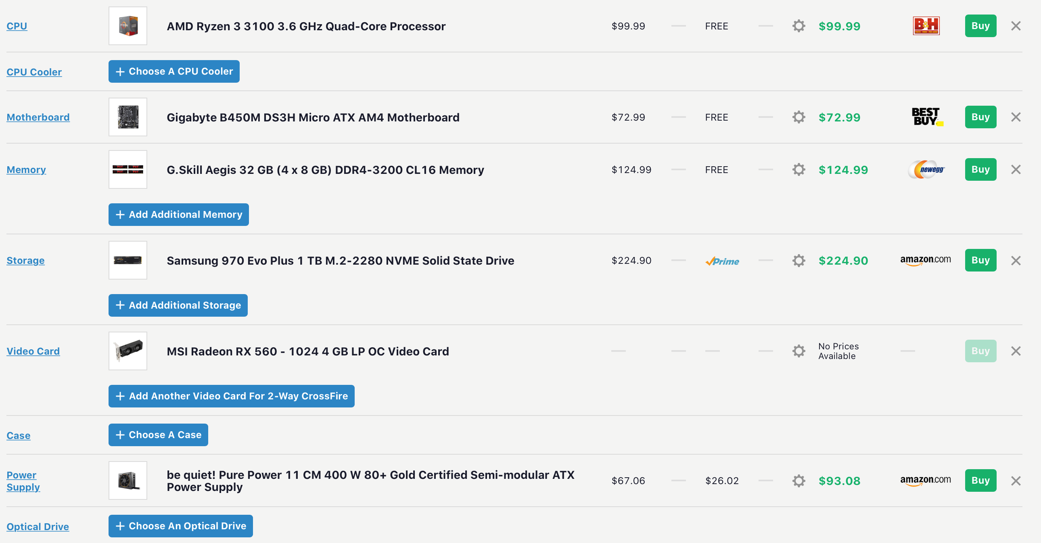Open the Samsung SSD thumbnail
Image resolution: width=1041 pixels, height=543 pixels.
pyautogui.click(x=128, y=261)
